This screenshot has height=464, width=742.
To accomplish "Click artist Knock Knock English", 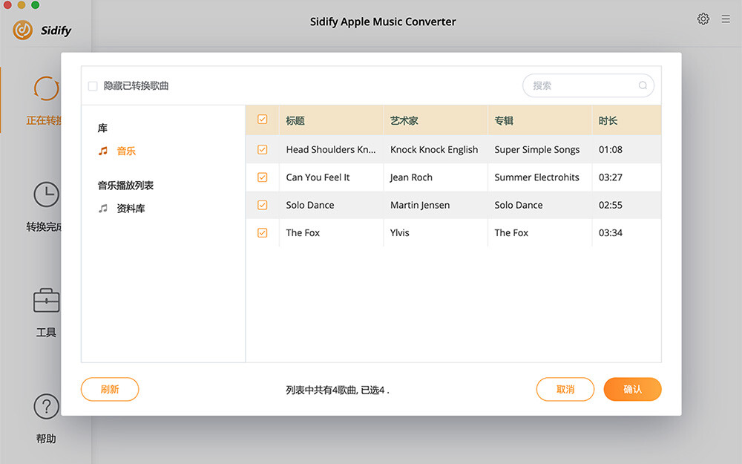I will (434, 150).
